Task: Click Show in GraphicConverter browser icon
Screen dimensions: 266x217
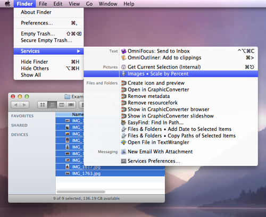Action: (x=123, y=109)
